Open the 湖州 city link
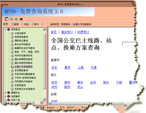Viewport: 146px width, 113px height. click(67, 83)
